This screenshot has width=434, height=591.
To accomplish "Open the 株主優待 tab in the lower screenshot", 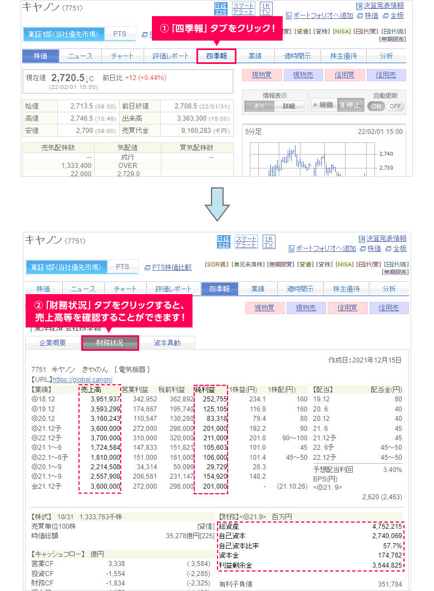I will [346, 289].
